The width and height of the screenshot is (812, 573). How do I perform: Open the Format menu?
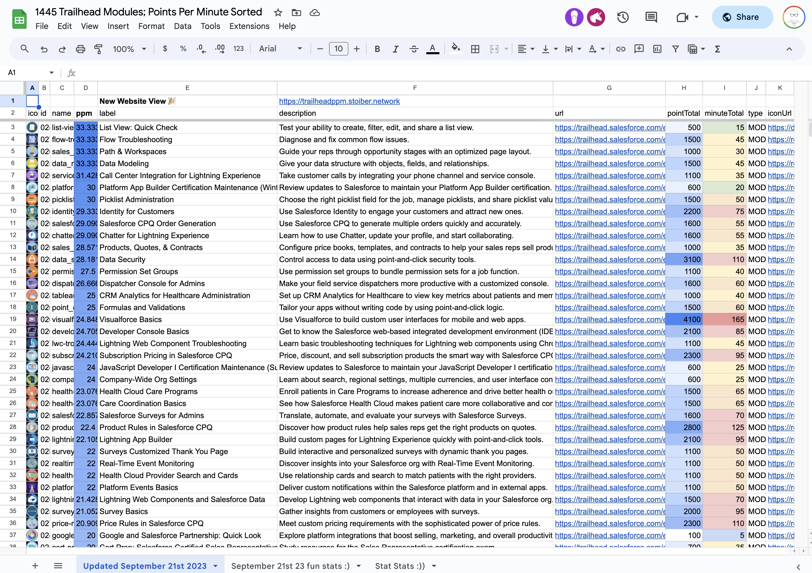pyautogui.click(x=151, y=26)
